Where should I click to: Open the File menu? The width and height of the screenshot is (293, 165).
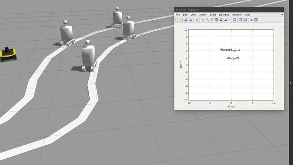point(178,15)
